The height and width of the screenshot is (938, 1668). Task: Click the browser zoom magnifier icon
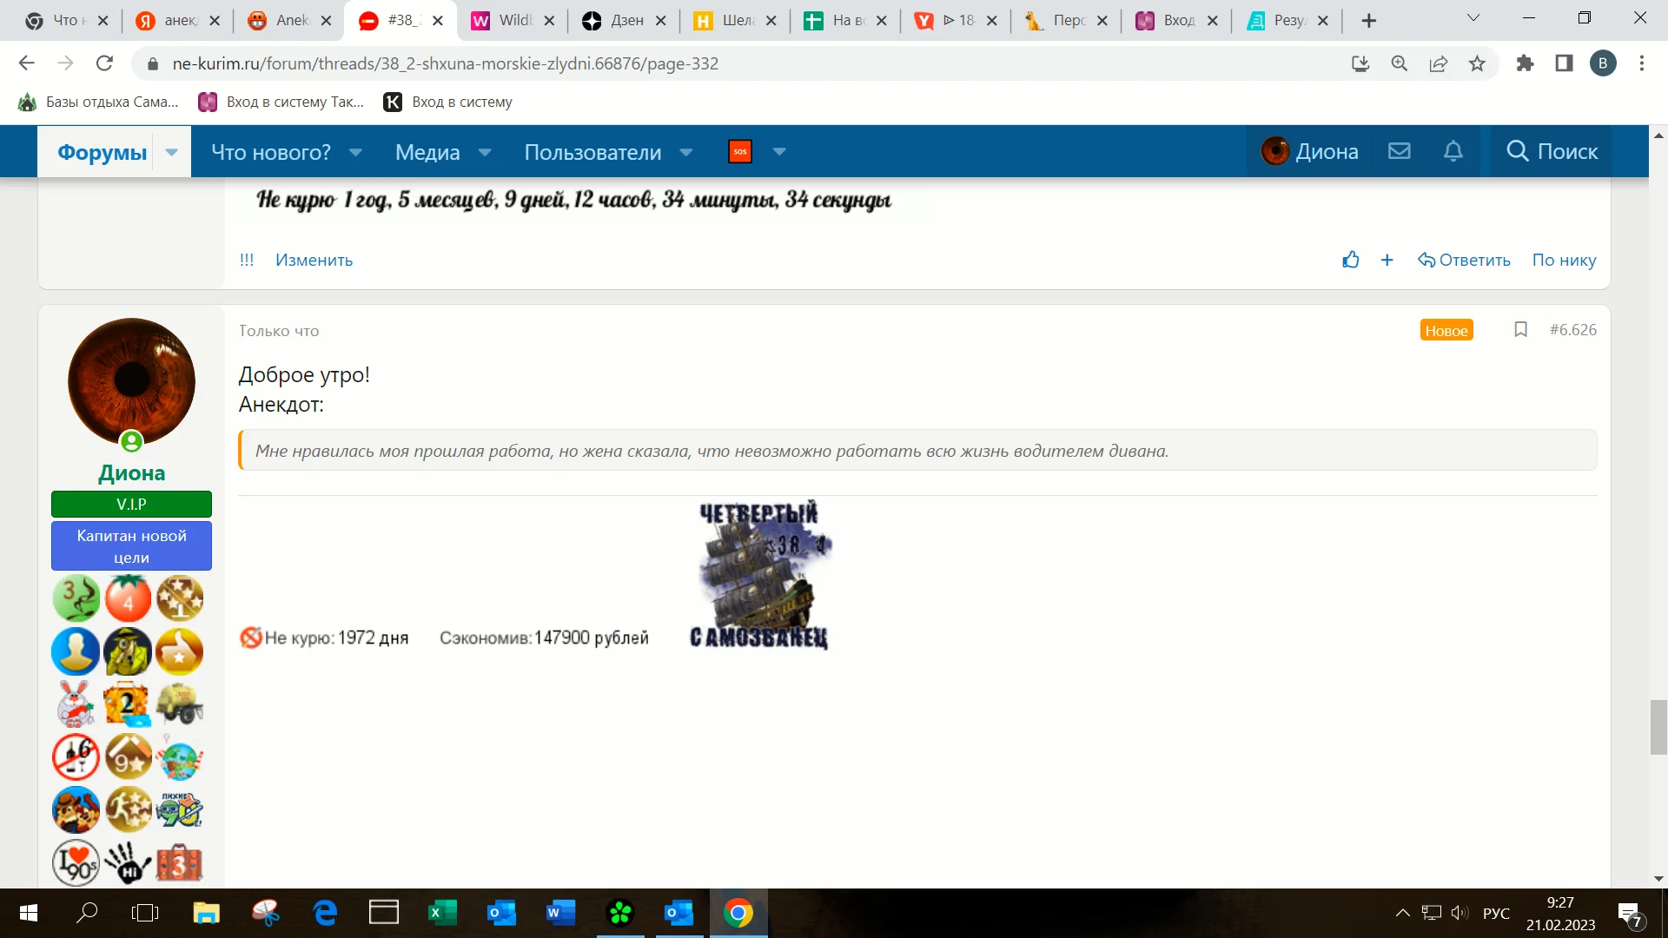1399,63
